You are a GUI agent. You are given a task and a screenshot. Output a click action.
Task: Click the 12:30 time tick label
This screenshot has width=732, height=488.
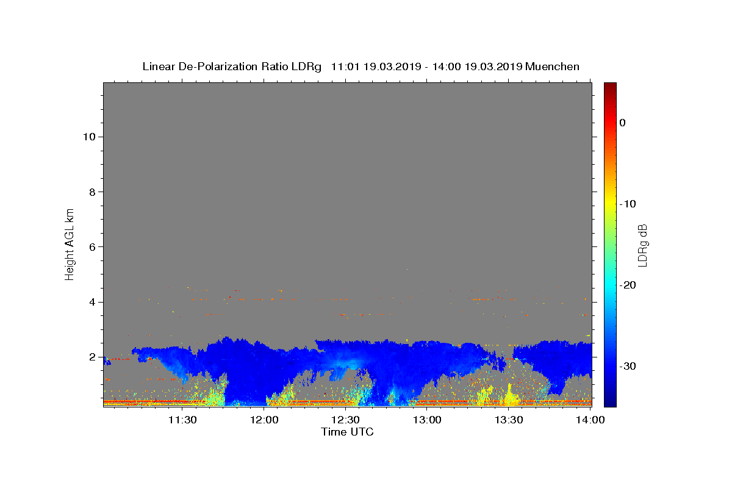click(x=345, y=420)
